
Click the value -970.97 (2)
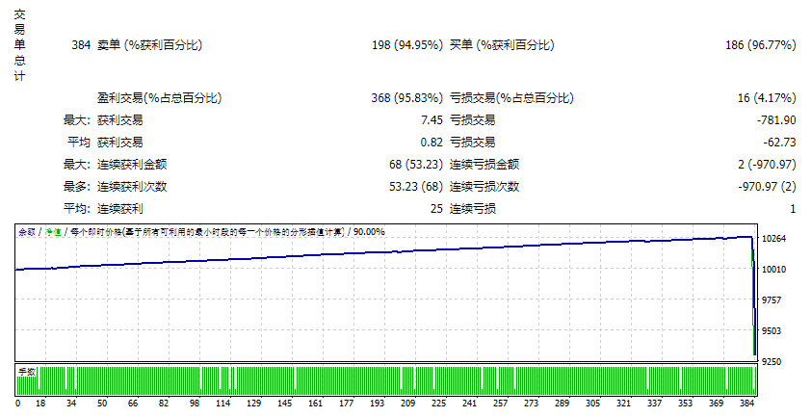click(x=767, y=186)
